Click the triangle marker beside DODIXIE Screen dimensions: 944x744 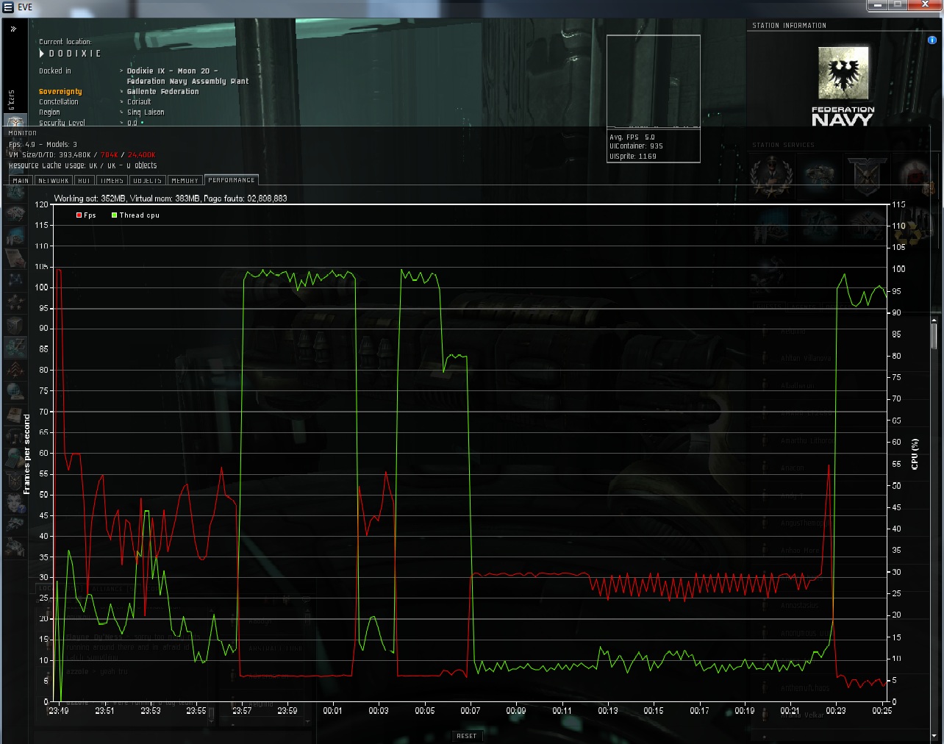tap(42, 54)
